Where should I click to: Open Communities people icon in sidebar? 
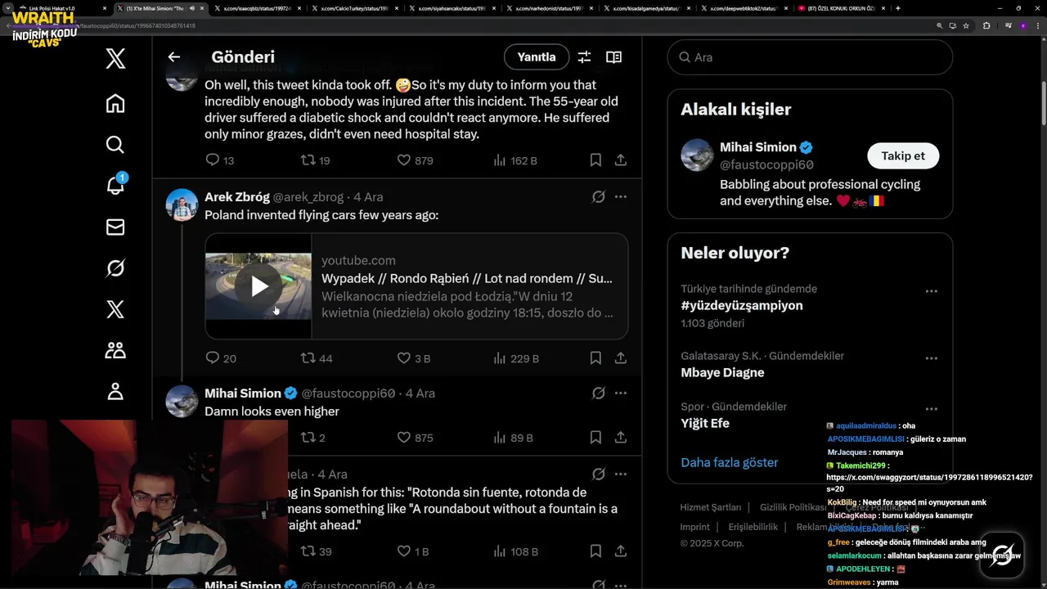115,350
